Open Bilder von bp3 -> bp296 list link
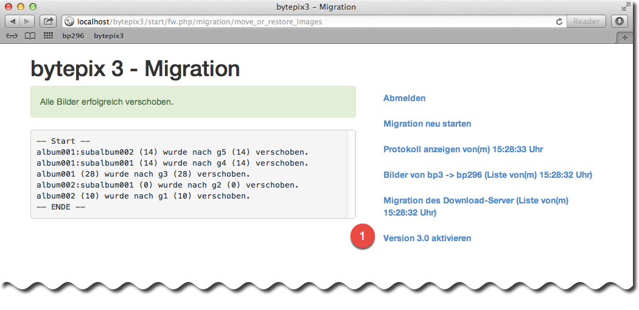Viewport: 639px width, 310px height. coord(487,175)
